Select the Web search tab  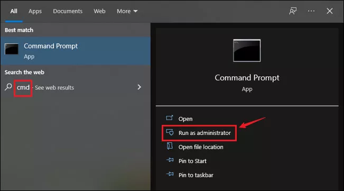pyautogui.click(x=99, y=11)
